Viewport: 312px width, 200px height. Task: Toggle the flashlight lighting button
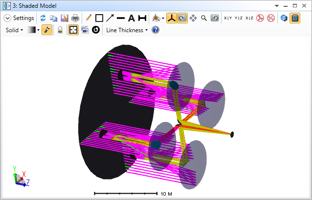[47, 30]
